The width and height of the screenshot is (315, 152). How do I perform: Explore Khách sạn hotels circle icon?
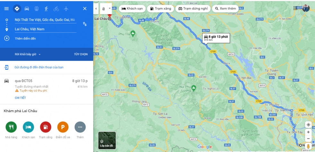tap(28, 127)
